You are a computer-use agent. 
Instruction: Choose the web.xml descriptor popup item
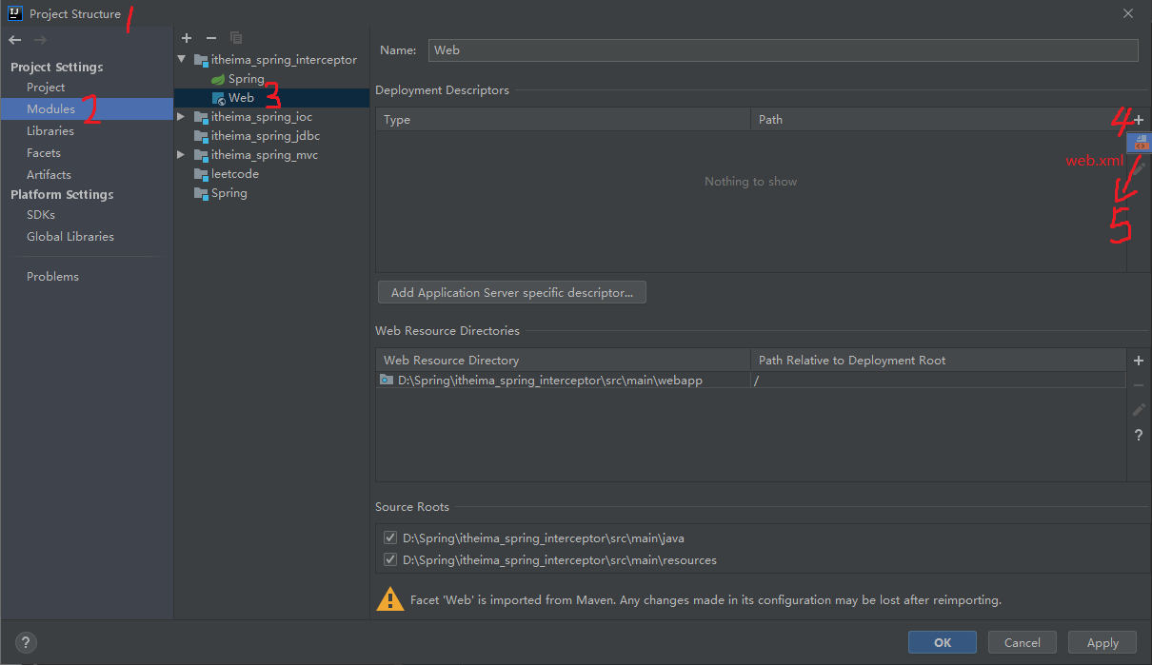click(x=1140, y=143)
